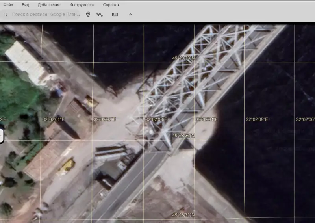Screen dimensions: 315x223
Task: Focus the Google Earth search field
Action: click(x=45, y=15)
